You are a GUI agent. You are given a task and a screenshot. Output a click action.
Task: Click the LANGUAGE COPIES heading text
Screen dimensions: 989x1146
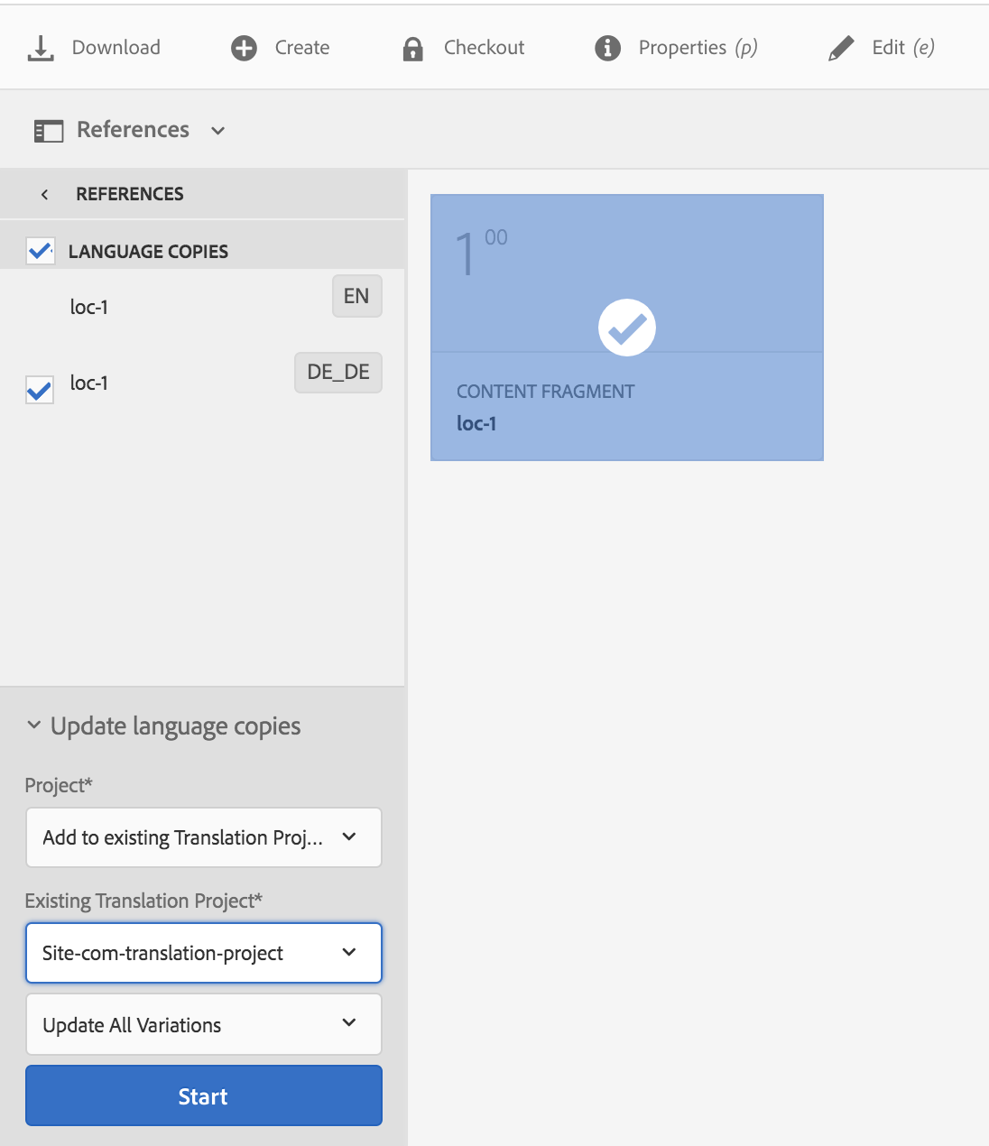(x=148, y=252)
